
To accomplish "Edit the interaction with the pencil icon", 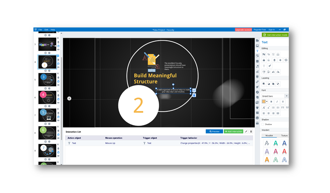I will coord(246,131).
